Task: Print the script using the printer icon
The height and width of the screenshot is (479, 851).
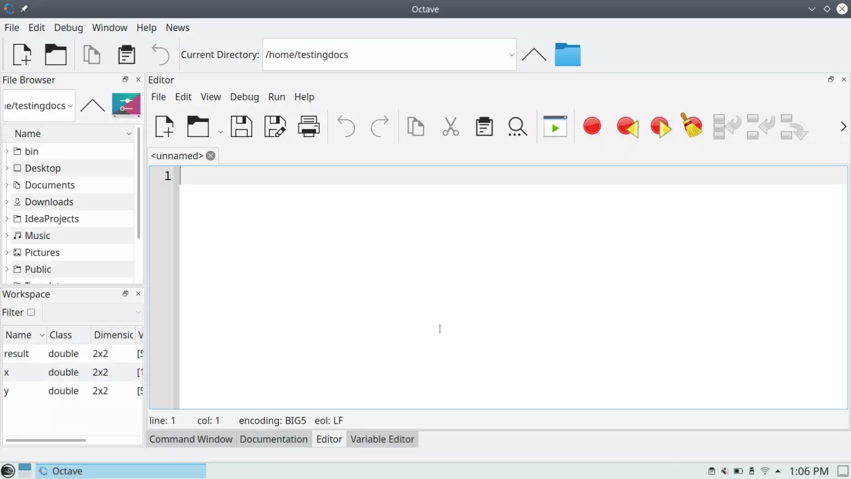Action: tap(308, 126)
